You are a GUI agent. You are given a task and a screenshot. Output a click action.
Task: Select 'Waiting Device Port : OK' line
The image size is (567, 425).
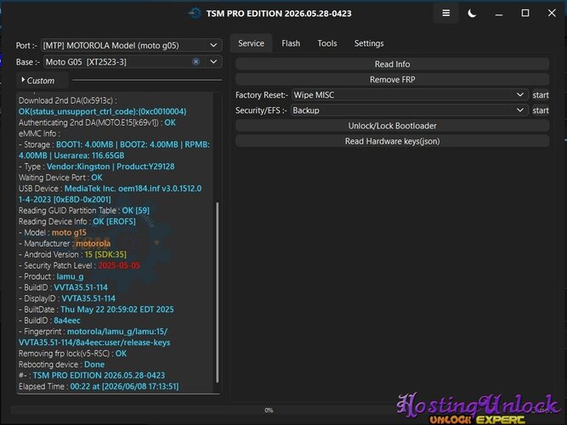click(x=60, y=178)
